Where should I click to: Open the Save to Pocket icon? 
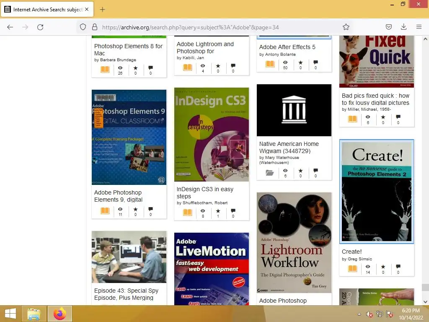click(x=388, y=27)
